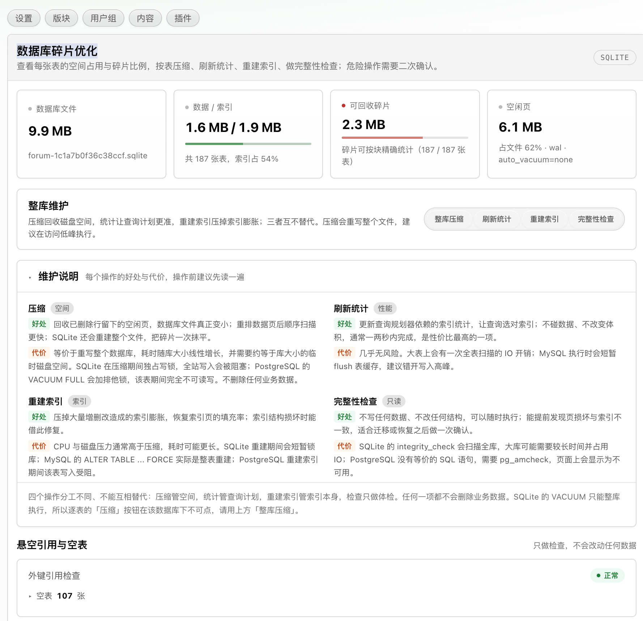The width and height of the screenshot is (643, 621).
Task: Start the 完整性检查 operation
Action: [x=596, y=219]
